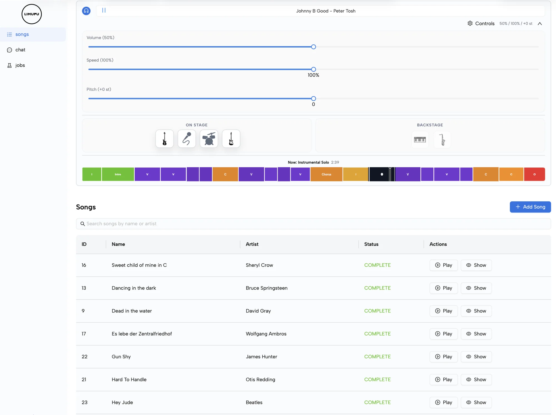Click the search magnifier icon

point(83,224)
